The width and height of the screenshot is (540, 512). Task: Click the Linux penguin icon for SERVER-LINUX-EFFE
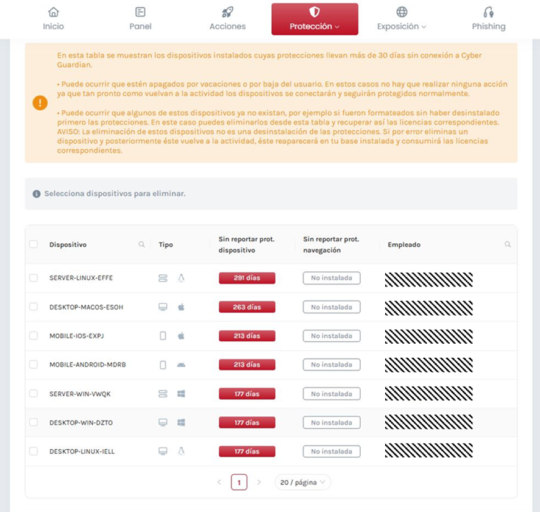181,278
